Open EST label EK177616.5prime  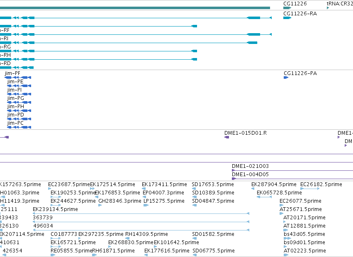[167, 251]
